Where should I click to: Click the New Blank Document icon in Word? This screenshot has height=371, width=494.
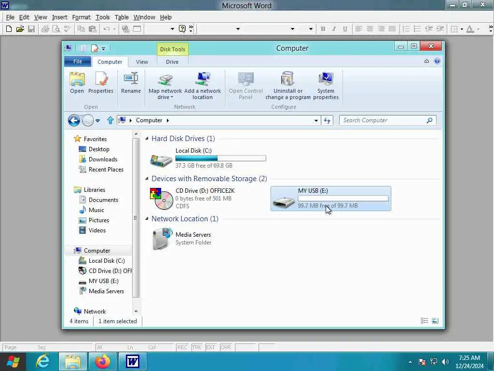[x=9, y=29]
